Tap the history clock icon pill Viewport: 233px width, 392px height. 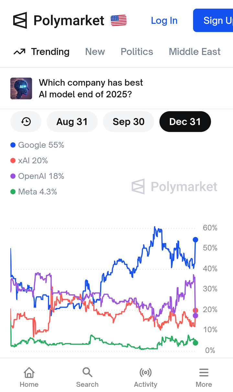click(x=26, y=122)
